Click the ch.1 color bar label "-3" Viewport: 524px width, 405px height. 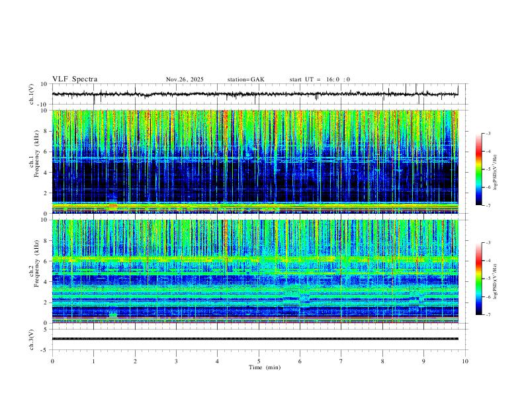(x=488, y=133)
